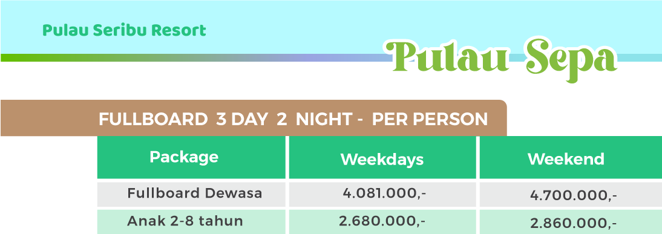662x234 pixels.
Task: Click the Pulau Seribu Resort heading
Action: click(x=124, y=30)
